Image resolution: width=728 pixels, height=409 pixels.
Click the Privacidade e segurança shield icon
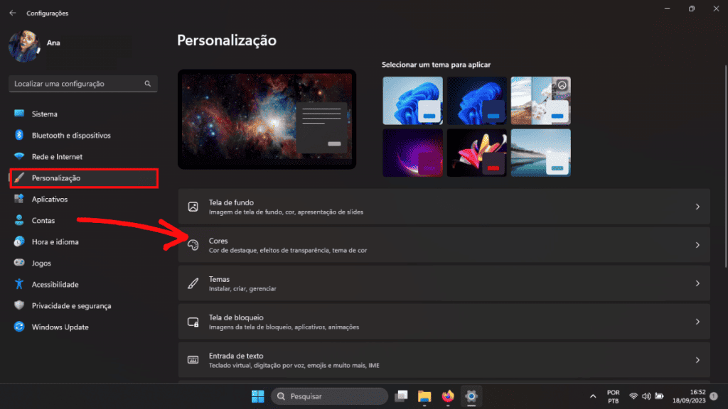[x=19, y=305]
